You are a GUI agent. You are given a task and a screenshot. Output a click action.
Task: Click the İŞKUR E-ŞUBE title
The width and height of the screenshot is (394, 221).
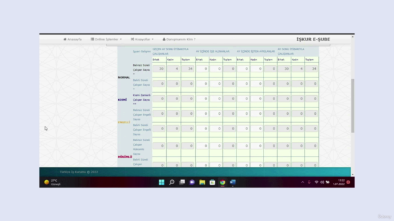(x=313, y=39)
